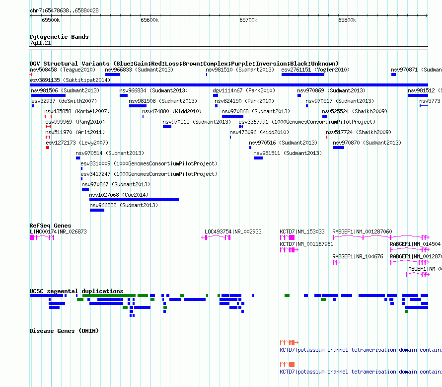Open nsv966834 (Sudmant2013) label
Image resolution: width=442 pixels, height=387 pixels.
click(x=153, y=90)
